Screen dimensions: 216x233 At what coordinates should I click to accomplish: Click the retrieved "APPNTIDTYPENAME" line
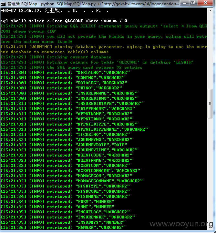point(74,129)
